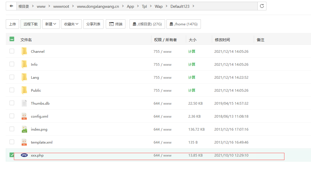Calculate size of the Info folder
Screen dimensions: 311x173
[x=192, y=64]
